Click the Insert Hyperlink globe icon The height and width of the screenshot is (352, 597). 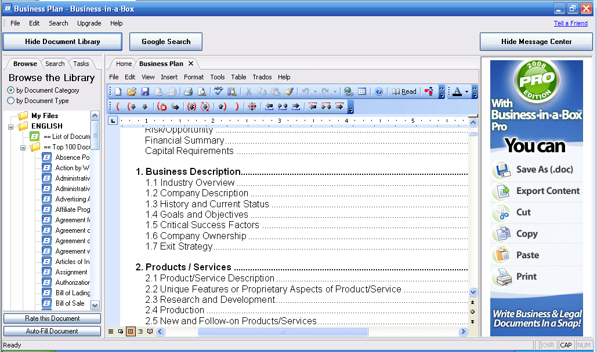(x=348, y=91)
